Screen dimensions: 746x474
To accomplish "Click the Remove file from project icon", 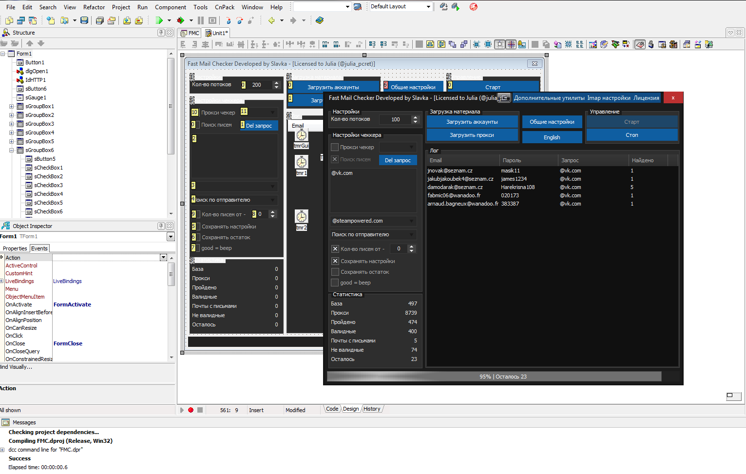I will (x=139, y=20).
